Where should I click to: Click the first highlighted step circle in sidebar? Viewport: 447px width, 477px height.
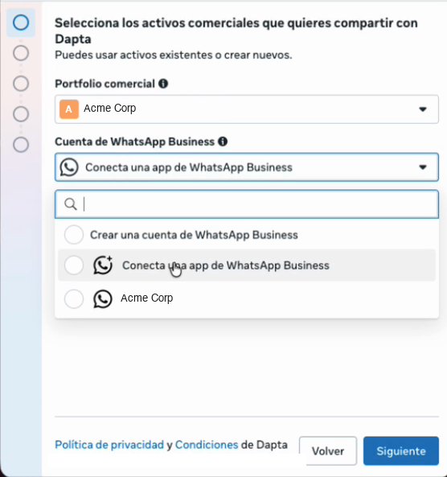tap(21, 23)
